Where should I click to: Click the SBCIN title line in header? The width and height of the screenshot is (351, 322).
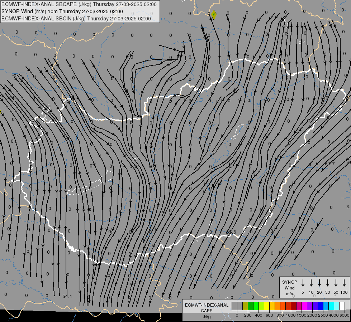76,19
